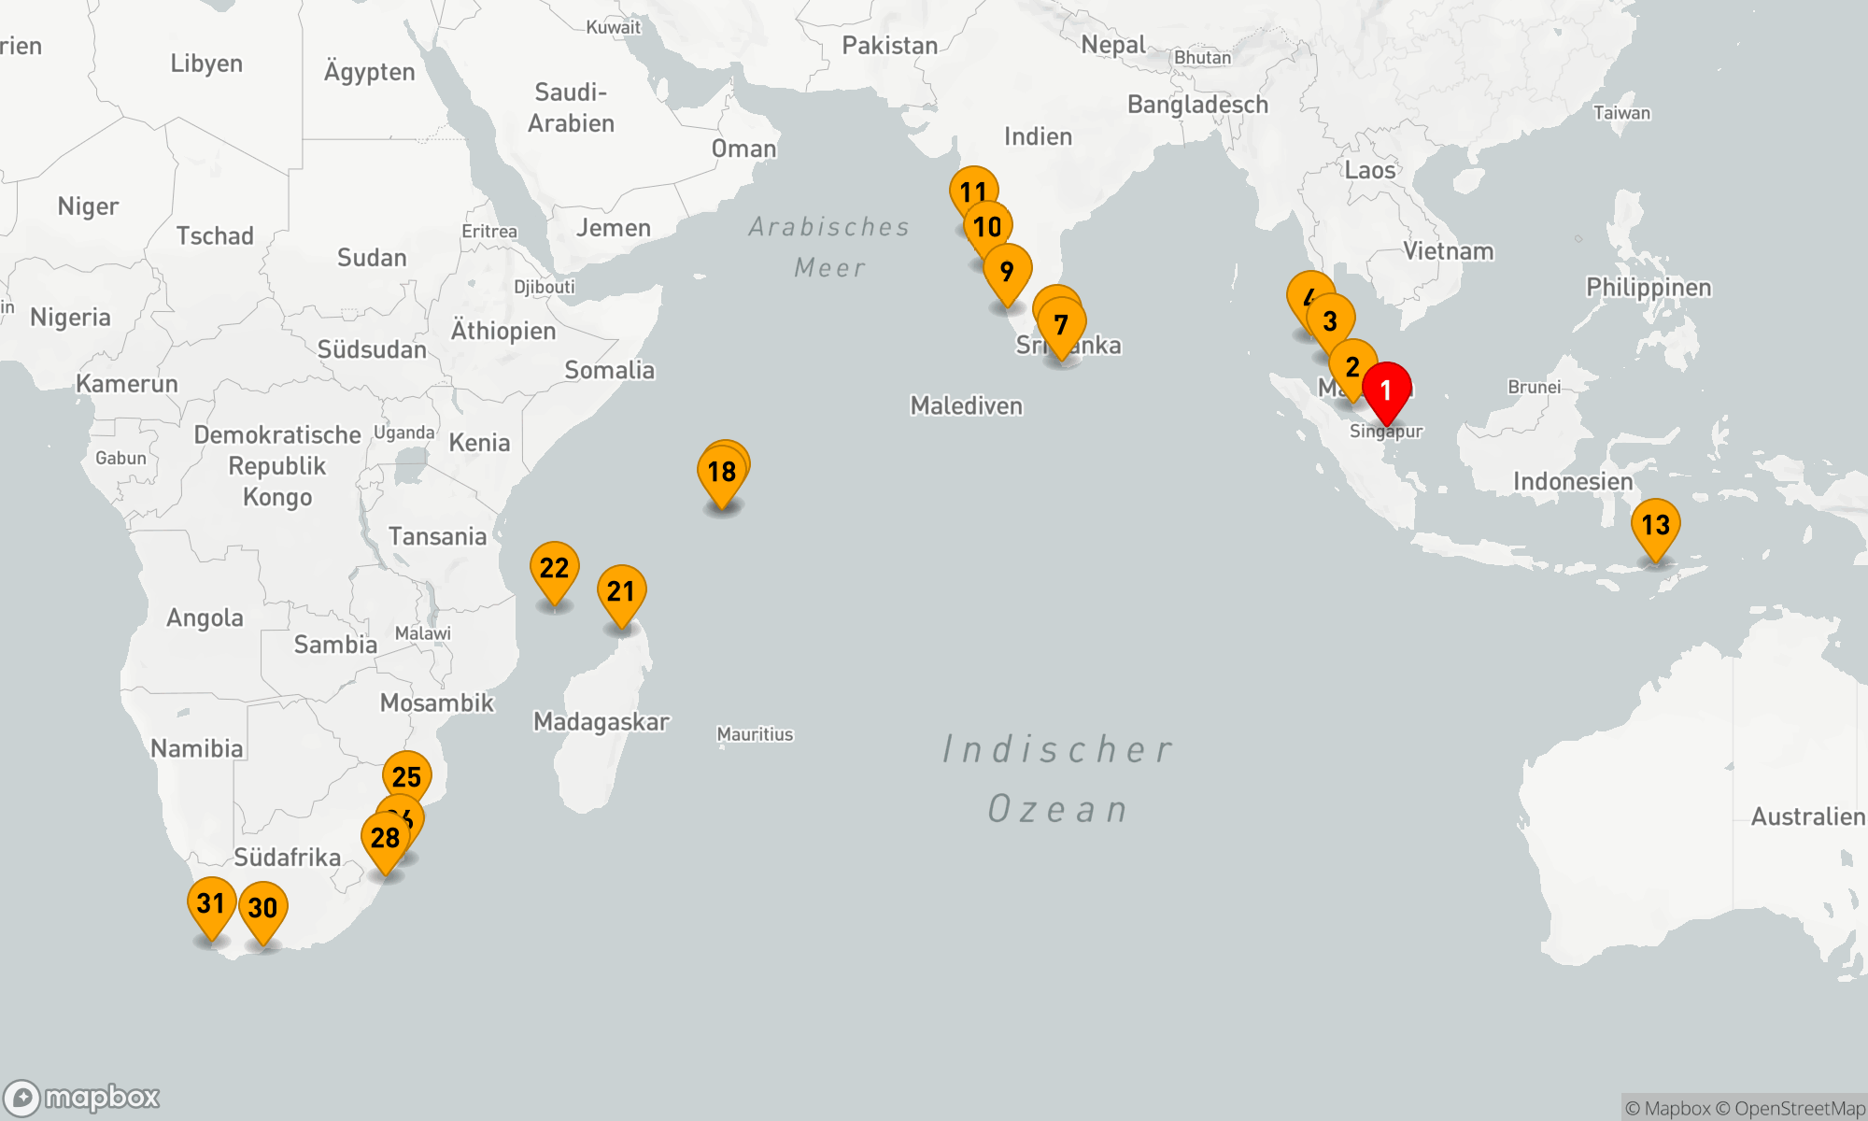Select orange map marker 13
This screenshot has height=1121, width=1868.
[x=1655, y=525]
